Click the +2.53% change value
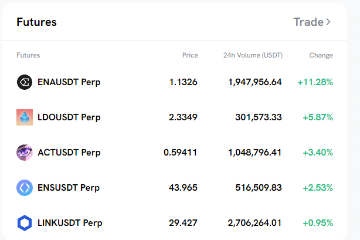The height and width of the screenshot is (240, 360). click(x=318, y=188)
